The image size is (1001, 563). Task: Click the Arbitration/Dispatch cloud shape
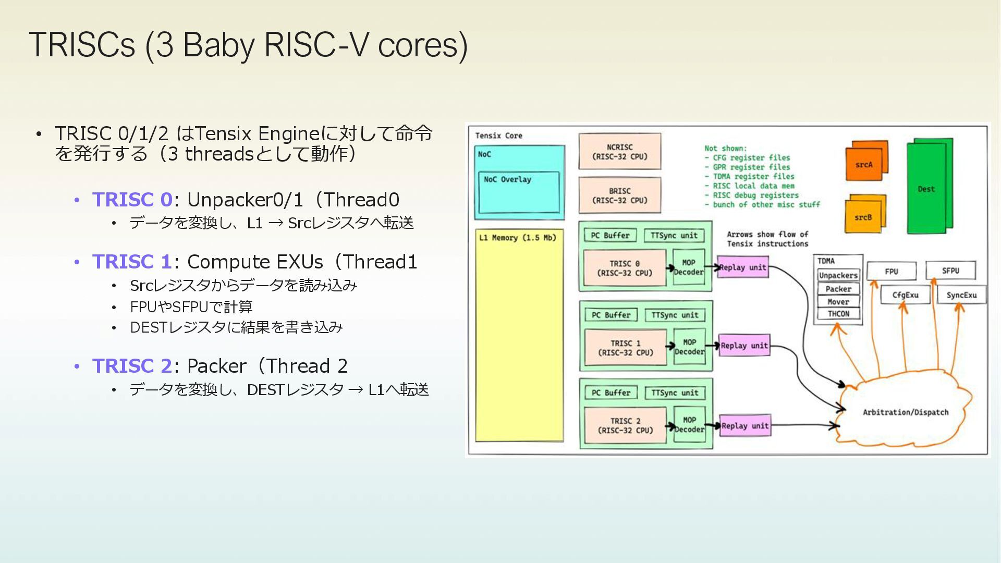[x=905, y=412]
